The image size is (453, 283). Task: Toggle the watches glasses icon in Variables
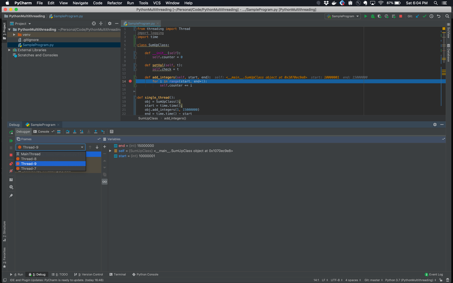[x=105, y=182]
